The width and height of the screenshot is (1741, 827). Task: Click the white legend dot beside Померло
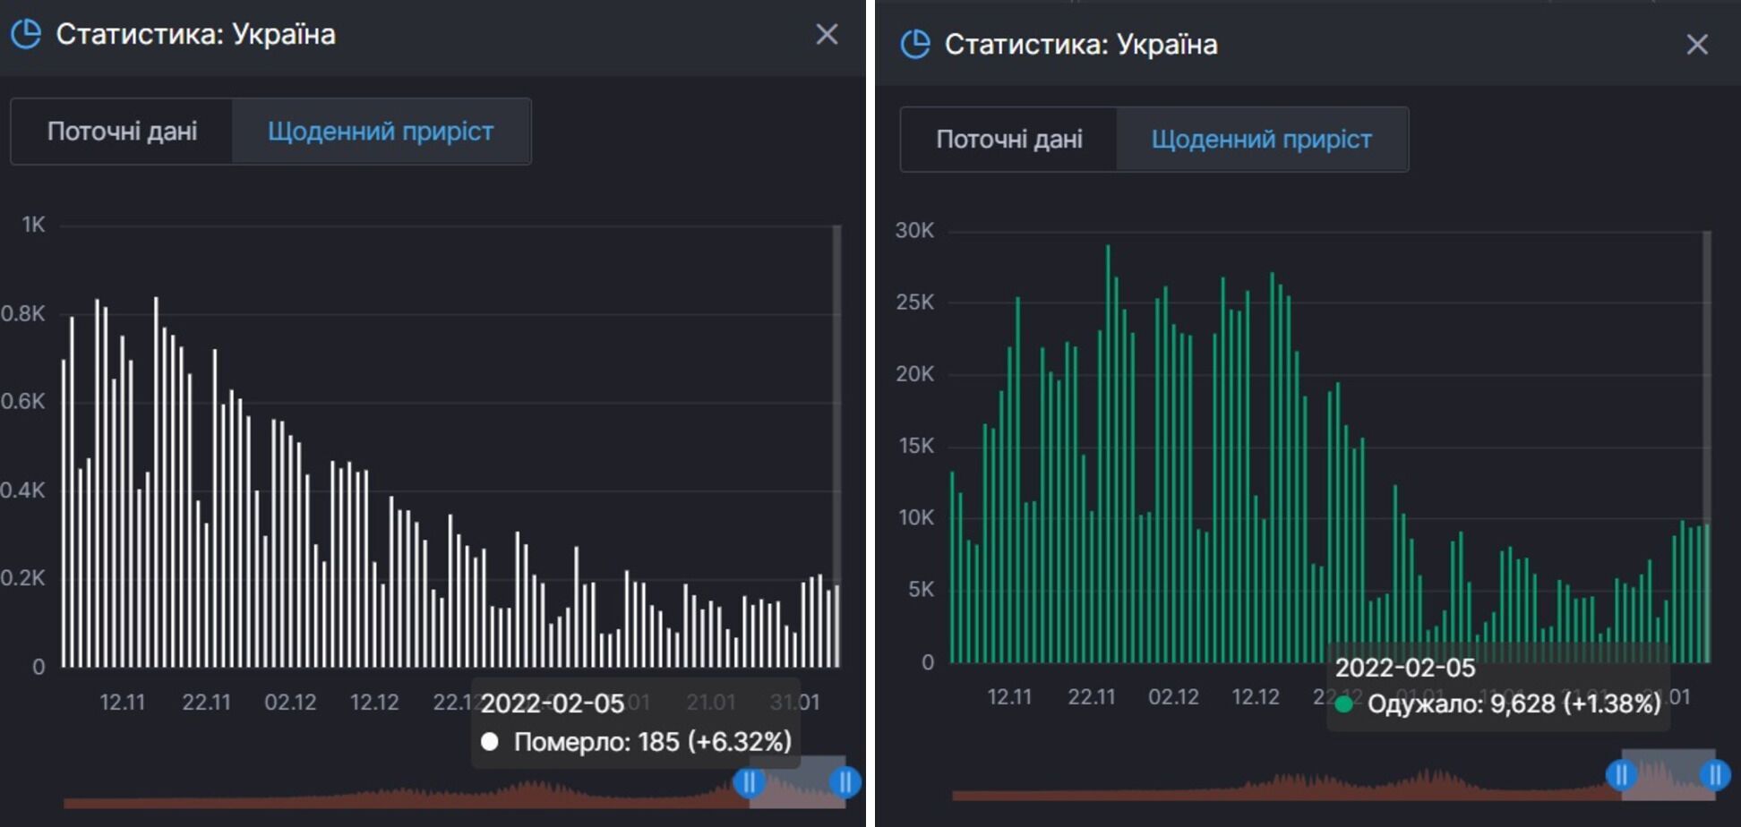click(x=489, y=742)
